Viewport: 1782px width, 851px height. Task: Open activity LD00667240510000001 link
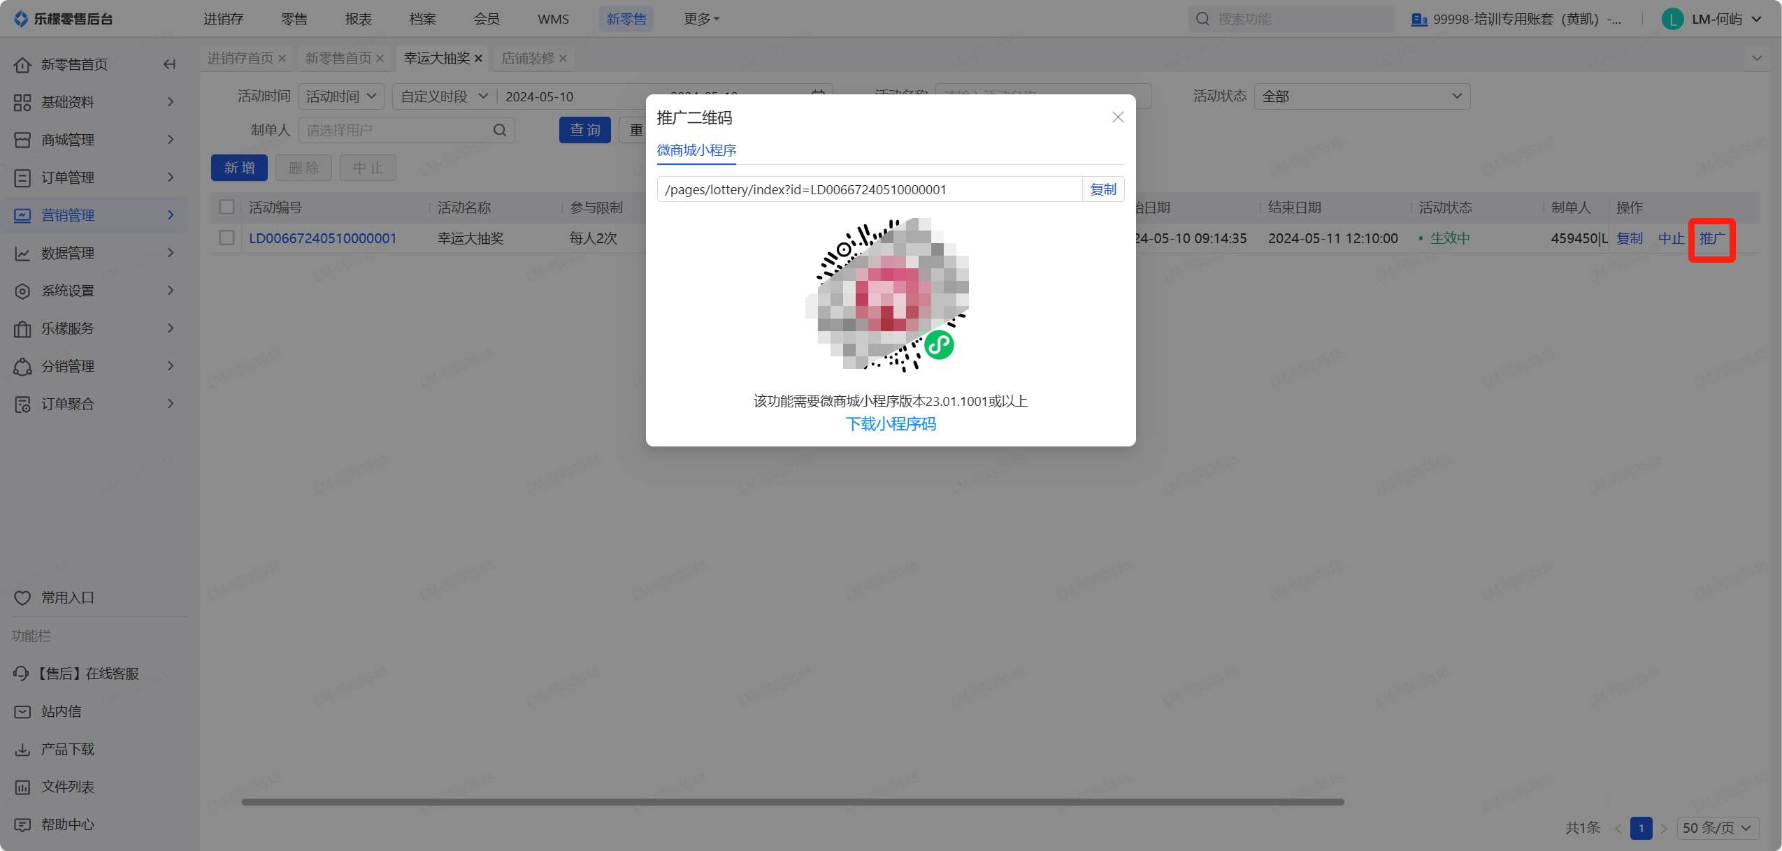(x=322, y=238)
